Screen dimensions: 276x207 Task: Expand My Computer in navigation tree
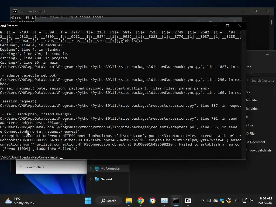[91, 168]
